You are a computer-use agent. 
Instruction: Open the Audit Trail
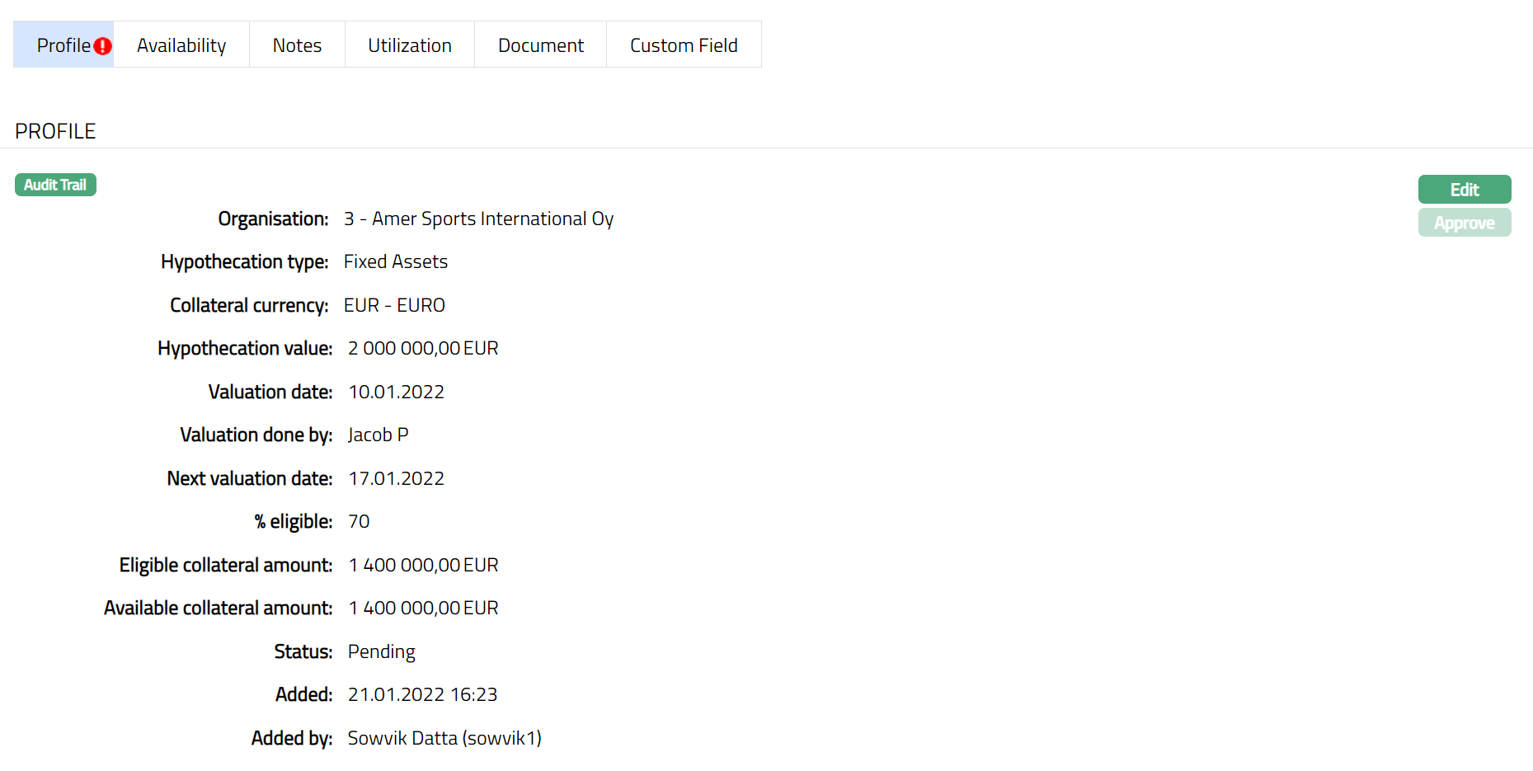(x=55, y=185)
